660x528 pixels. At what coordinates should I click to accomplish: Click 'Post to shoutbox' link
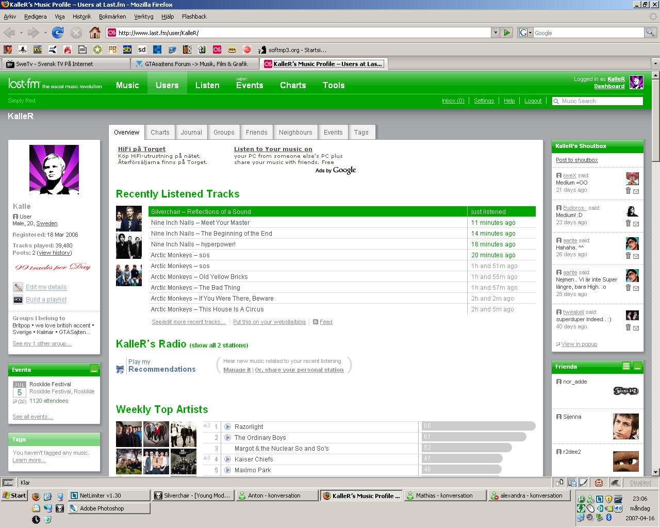[576, 160]
